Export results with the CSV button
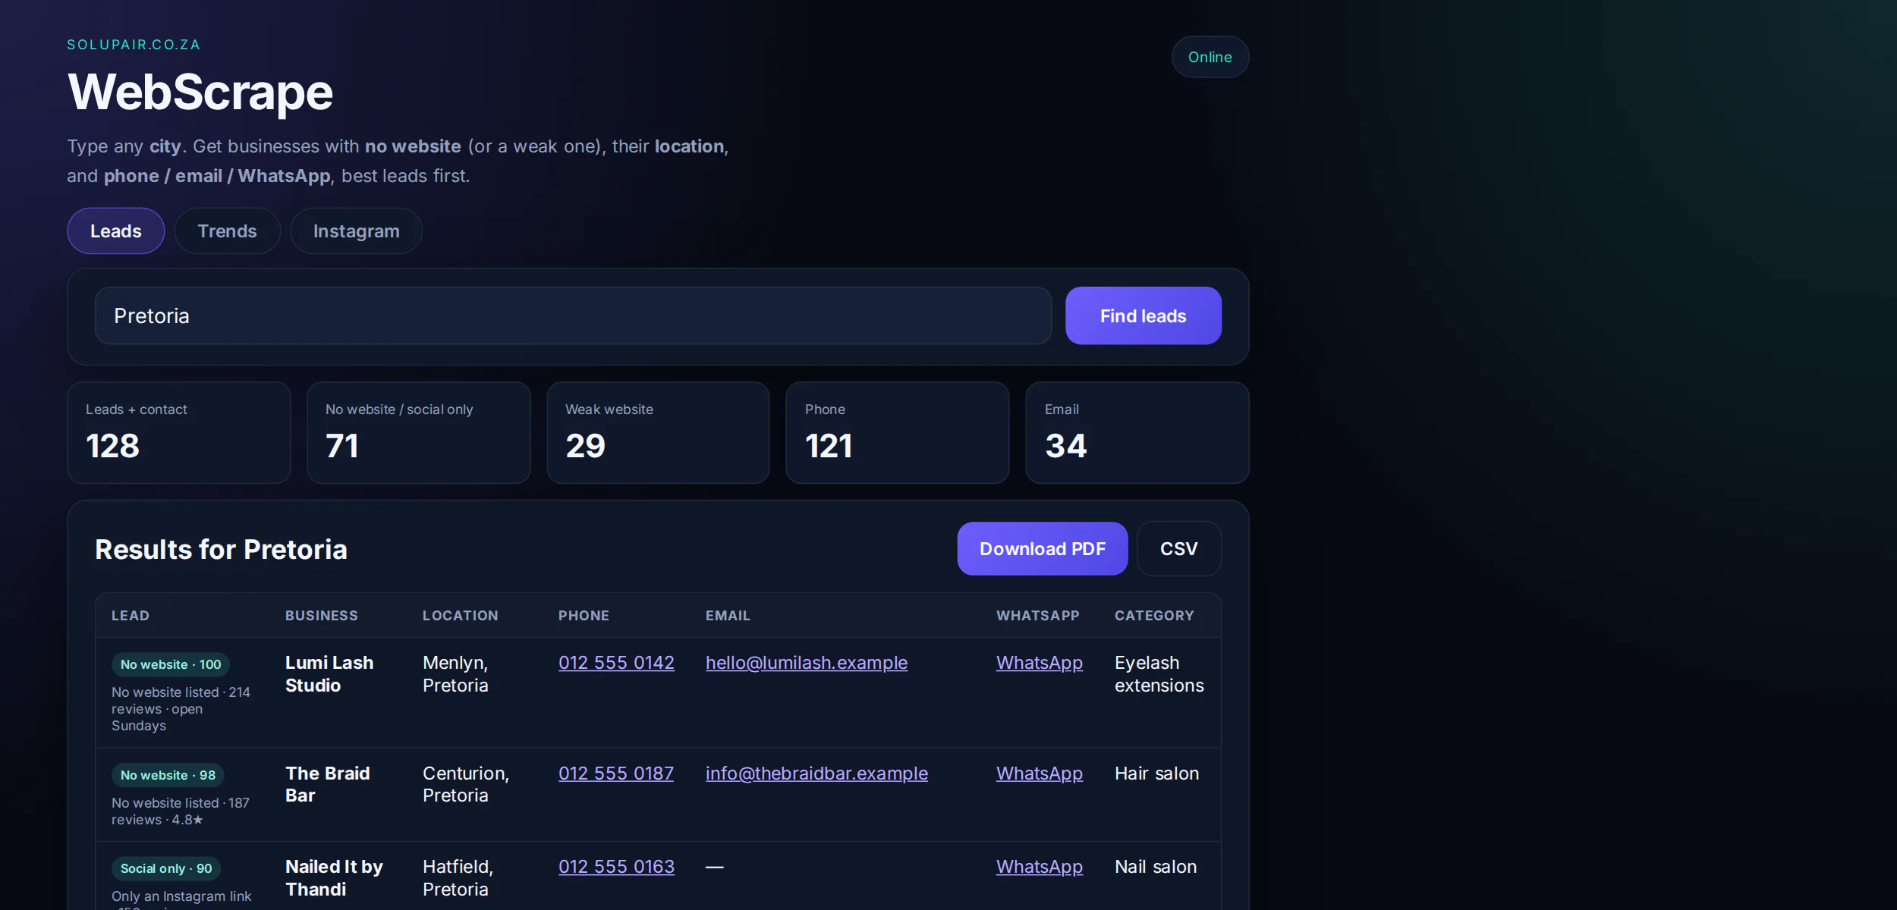 1178,548
